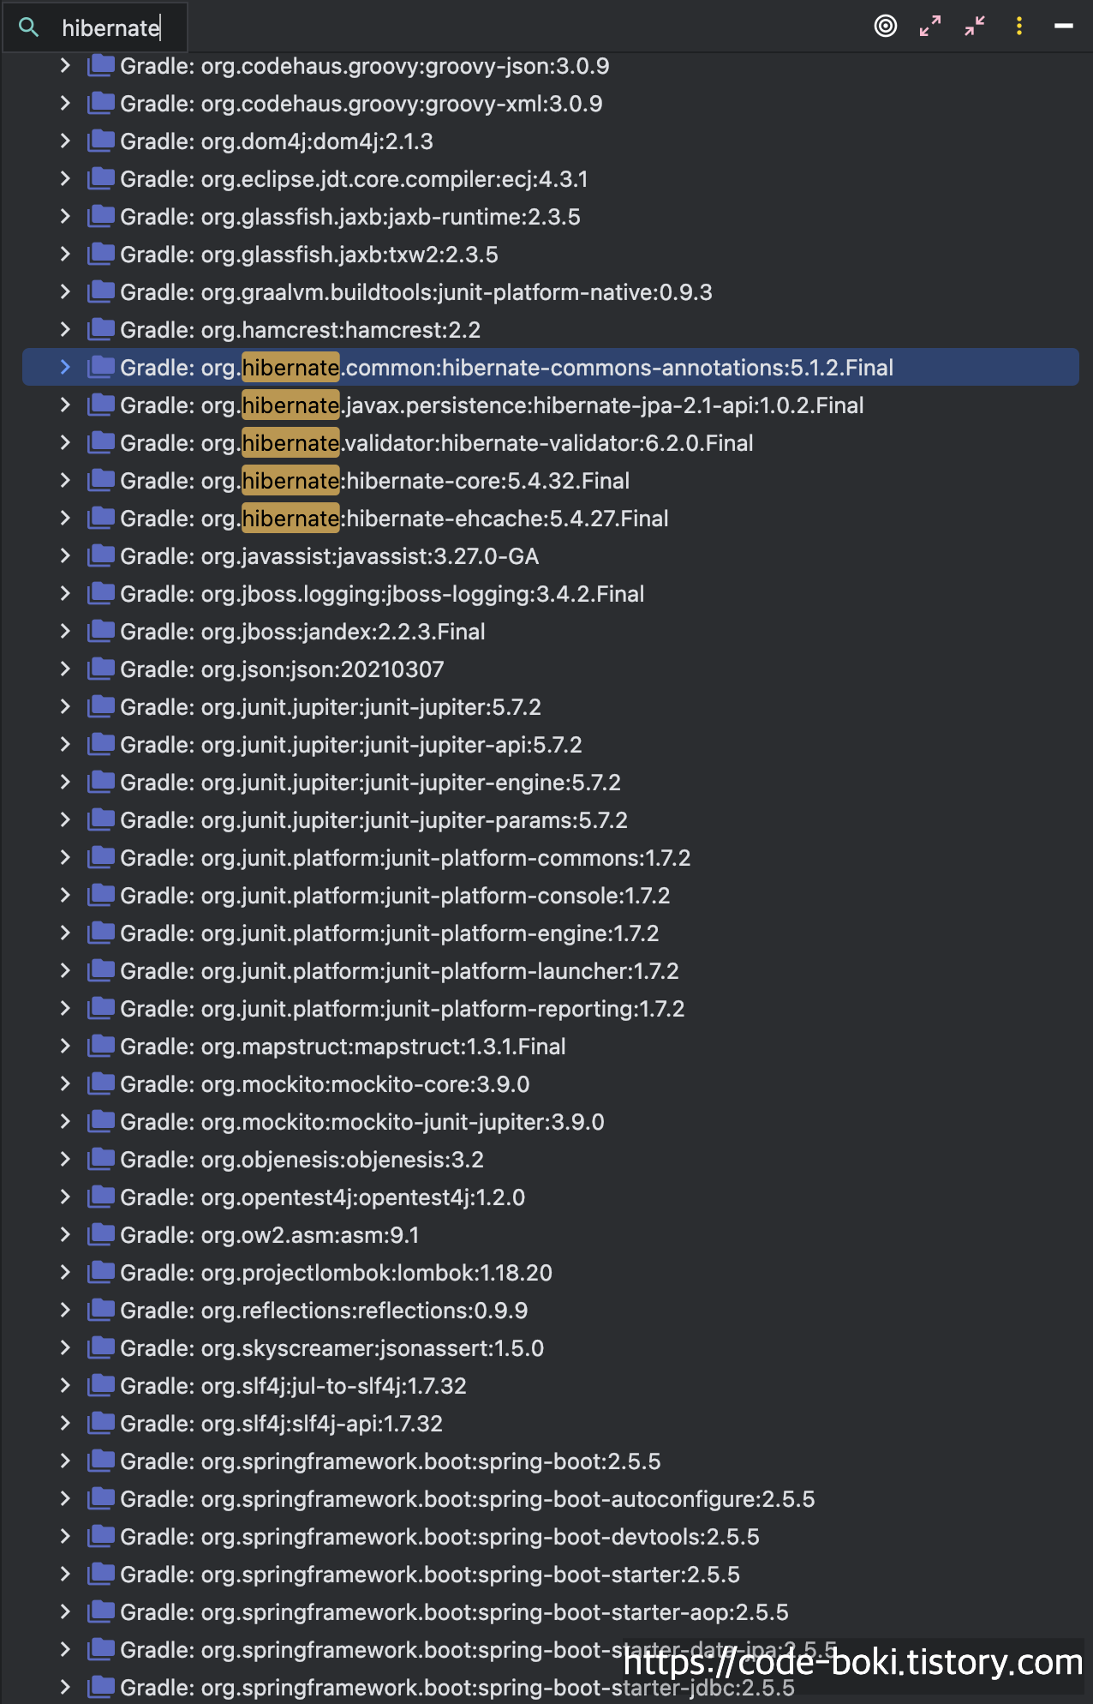Click the library icon for lombok:1.18.20
1093x1704 pixels.
click(101, 1272)
